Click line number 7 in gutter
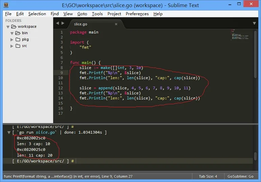 (62, 63)
